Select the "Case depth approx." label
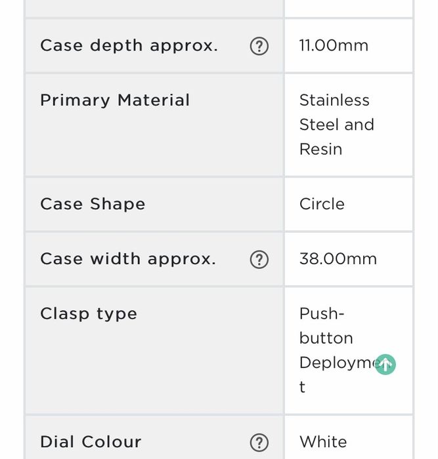 click(x=129, y=46)
